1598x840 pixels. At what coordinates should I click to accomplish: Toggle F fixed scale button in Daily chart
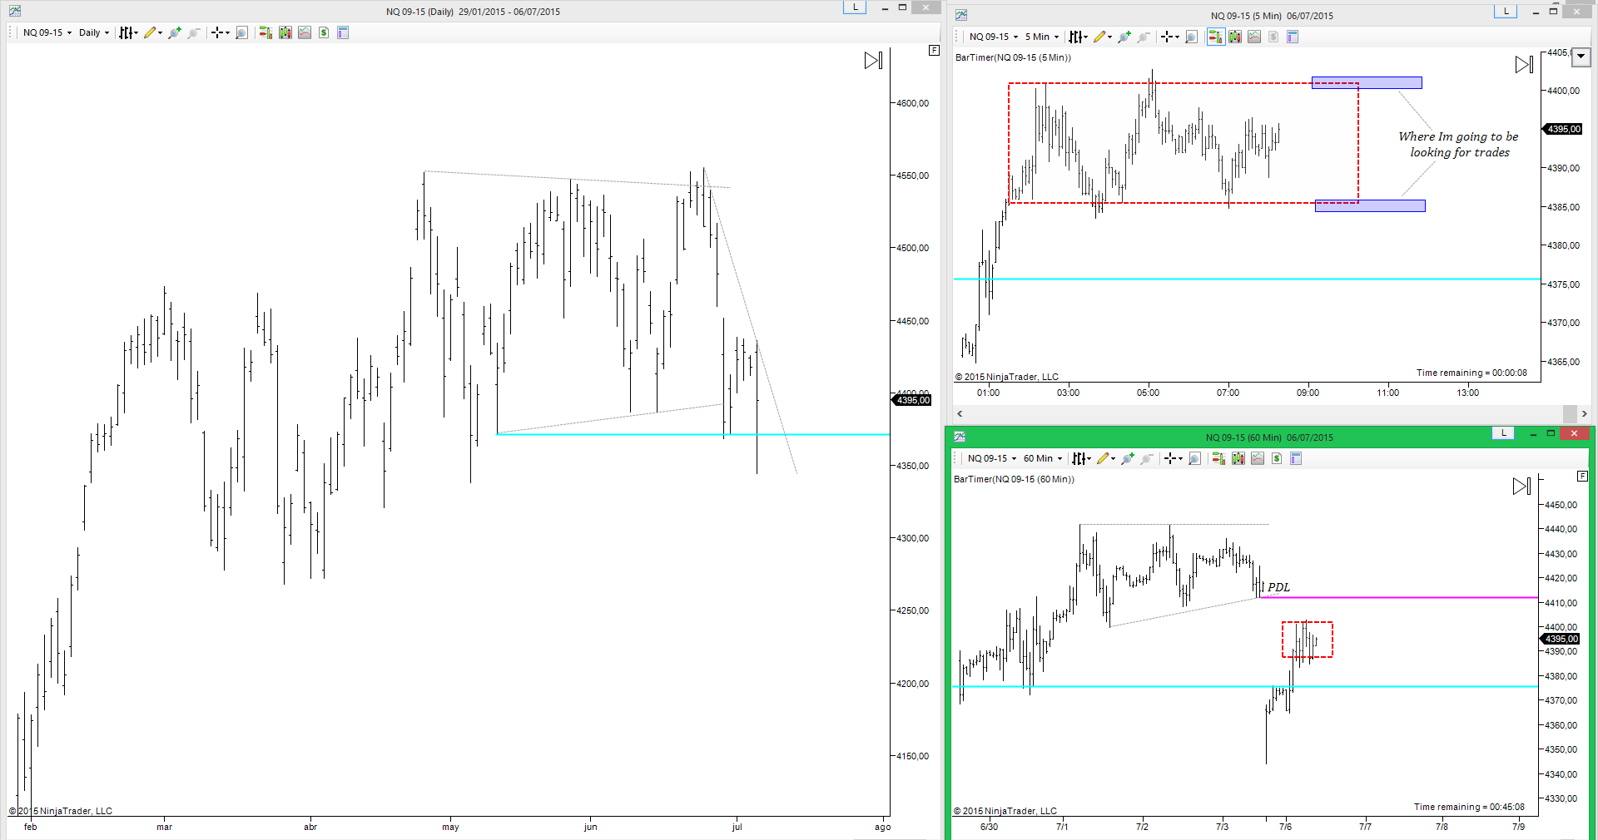935,51
